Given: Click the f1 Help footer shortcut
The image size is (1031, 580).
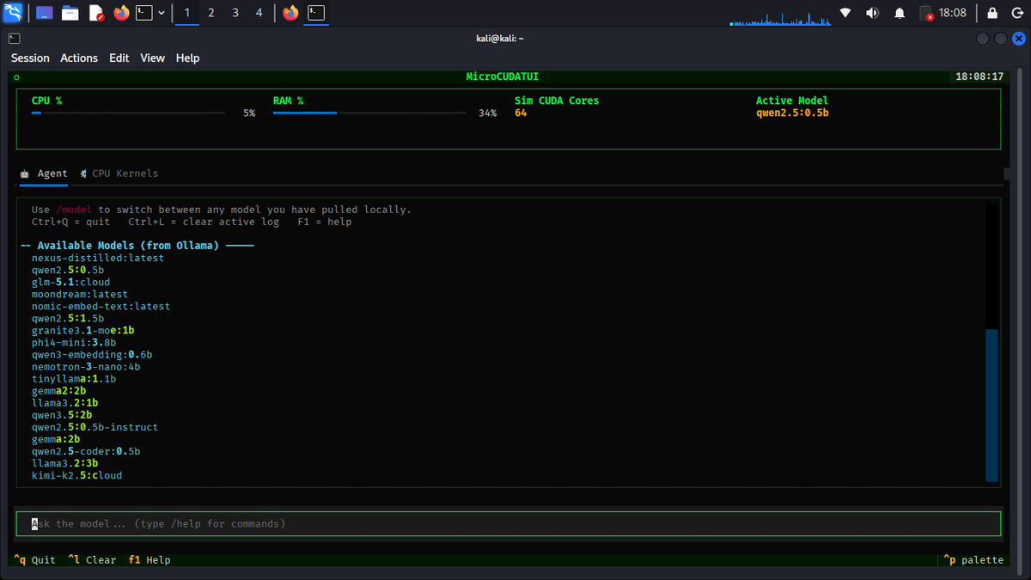Looking at the screenshot, I should [149, 559].
